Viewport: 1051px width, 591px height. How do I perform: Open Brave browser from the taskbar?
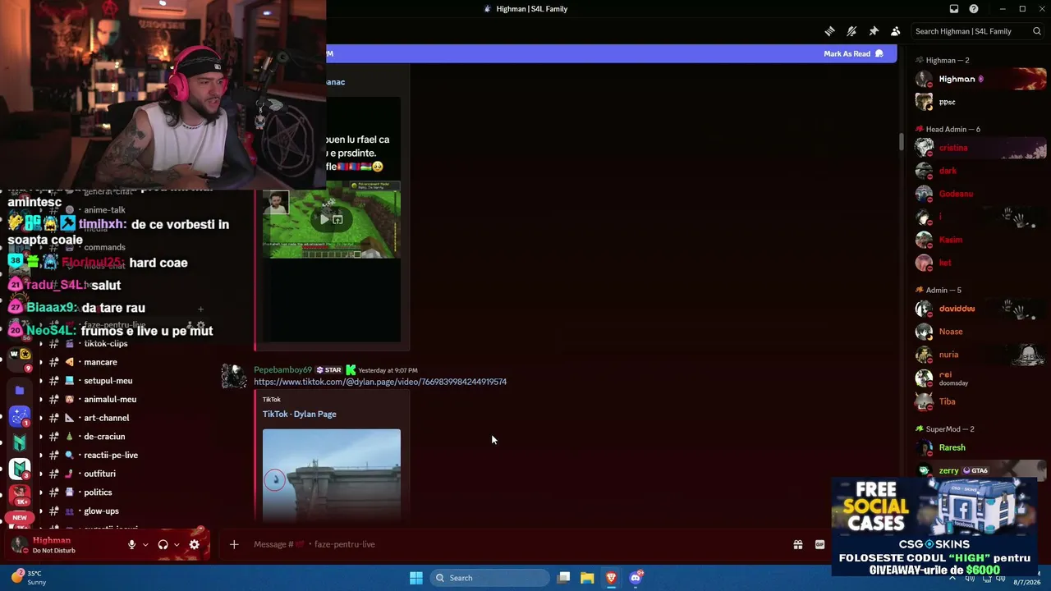pos(611,578)
